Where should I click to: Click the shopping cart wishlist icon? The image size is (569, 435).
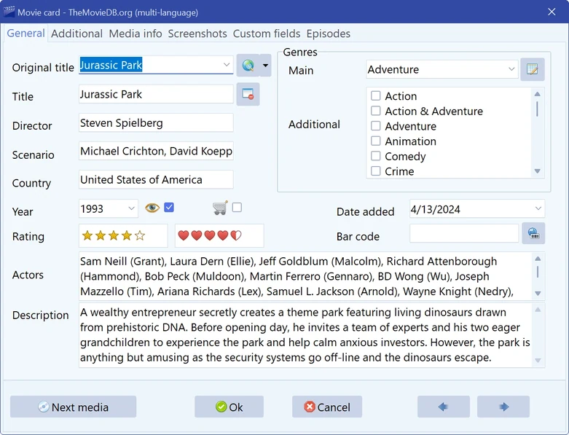220,208
